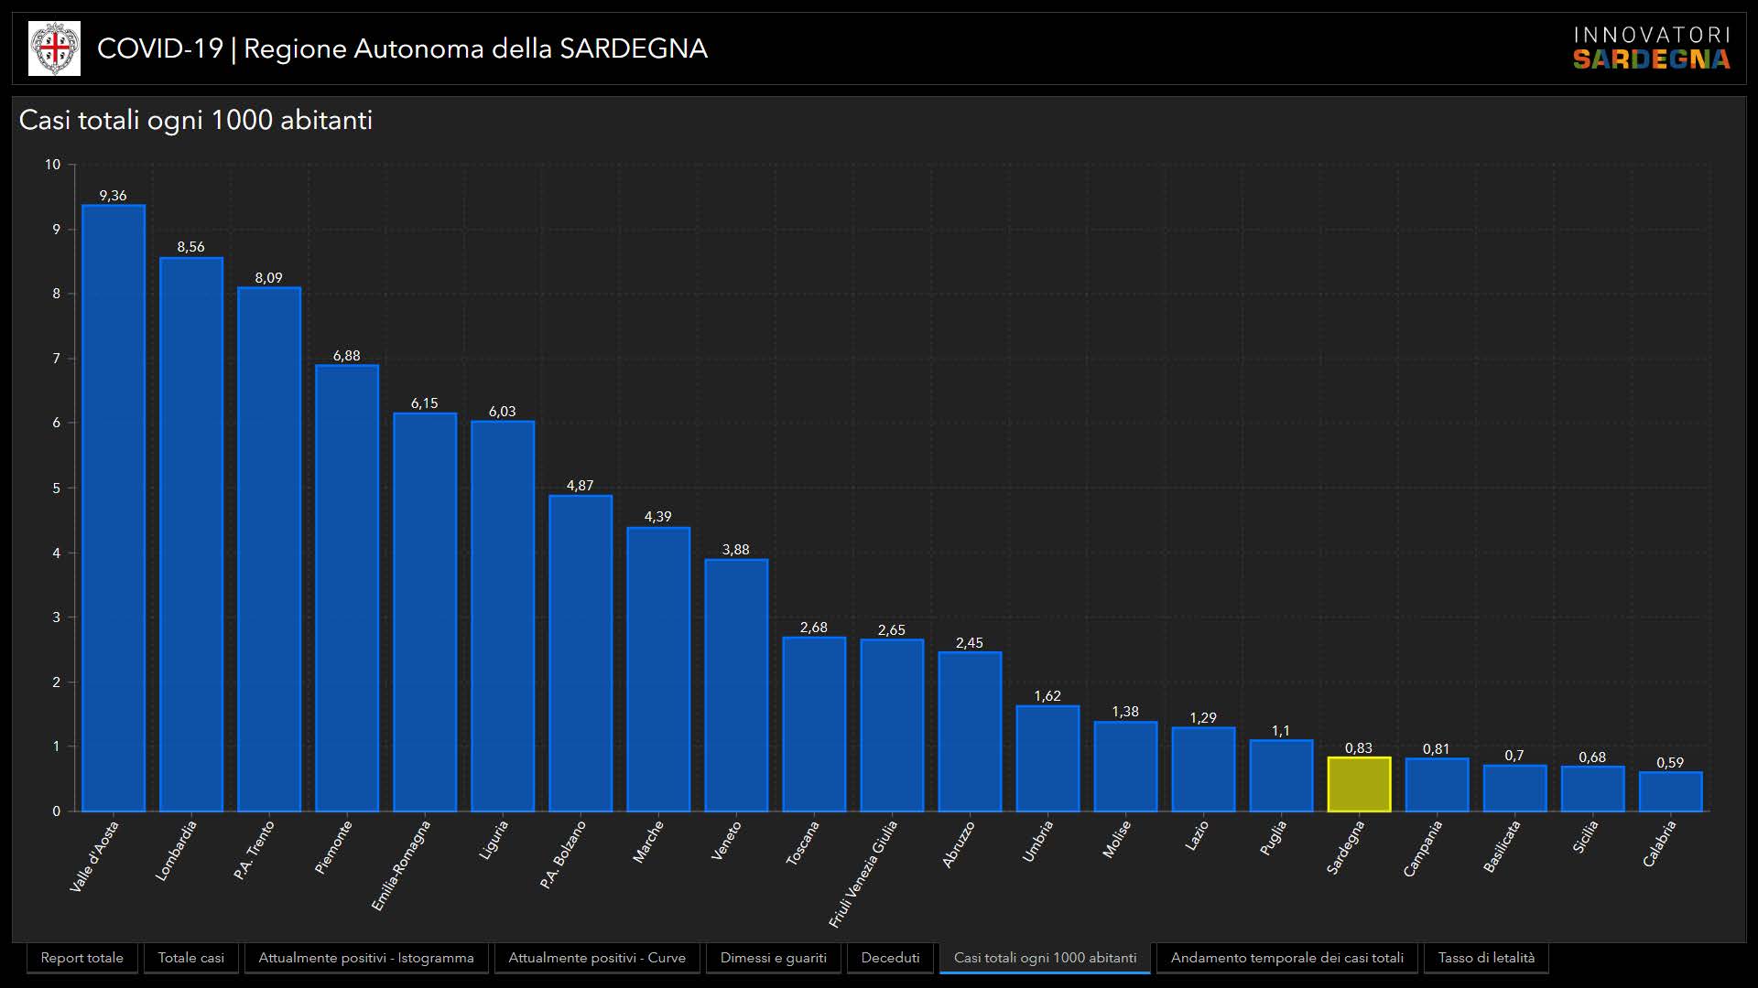Select Attualmente positivi - Curve tab
1758x988 pixels.
597,958
